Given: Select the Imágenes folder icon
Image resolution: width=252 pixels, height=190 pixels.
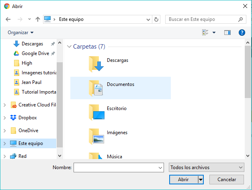Looking at the screenshot, I should click(96, 136).
